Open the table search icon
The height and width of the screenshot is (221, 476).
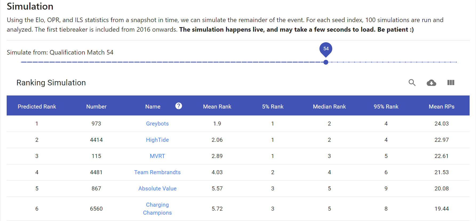[412, 83]
